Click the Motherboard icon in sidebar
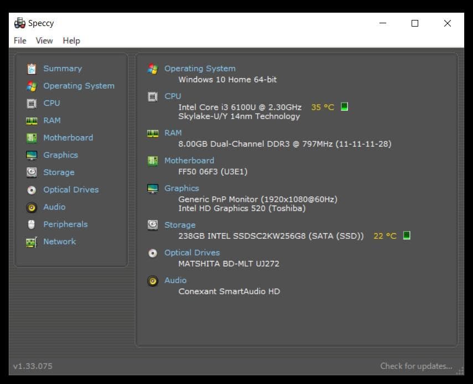 (32, 138)
